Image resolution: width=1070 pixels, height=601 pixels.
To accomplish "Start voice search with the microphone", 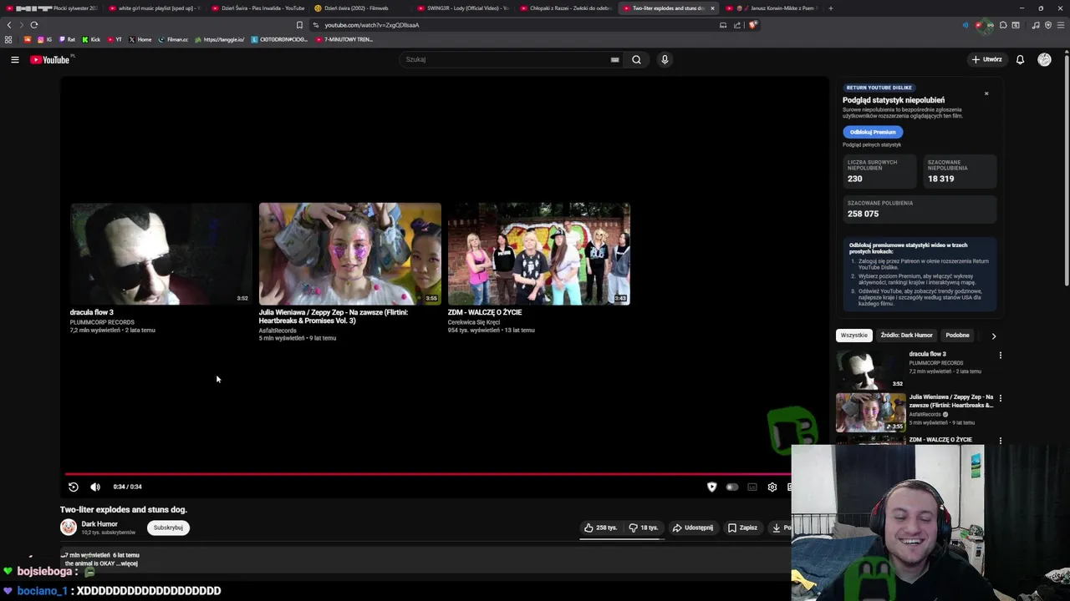I will (x=665, y=59).
